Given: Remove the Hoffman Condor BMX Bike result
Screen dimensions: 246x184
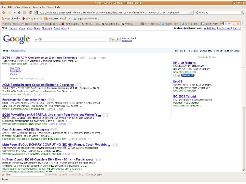Looking at the screenshot, I should pos(100,159).
